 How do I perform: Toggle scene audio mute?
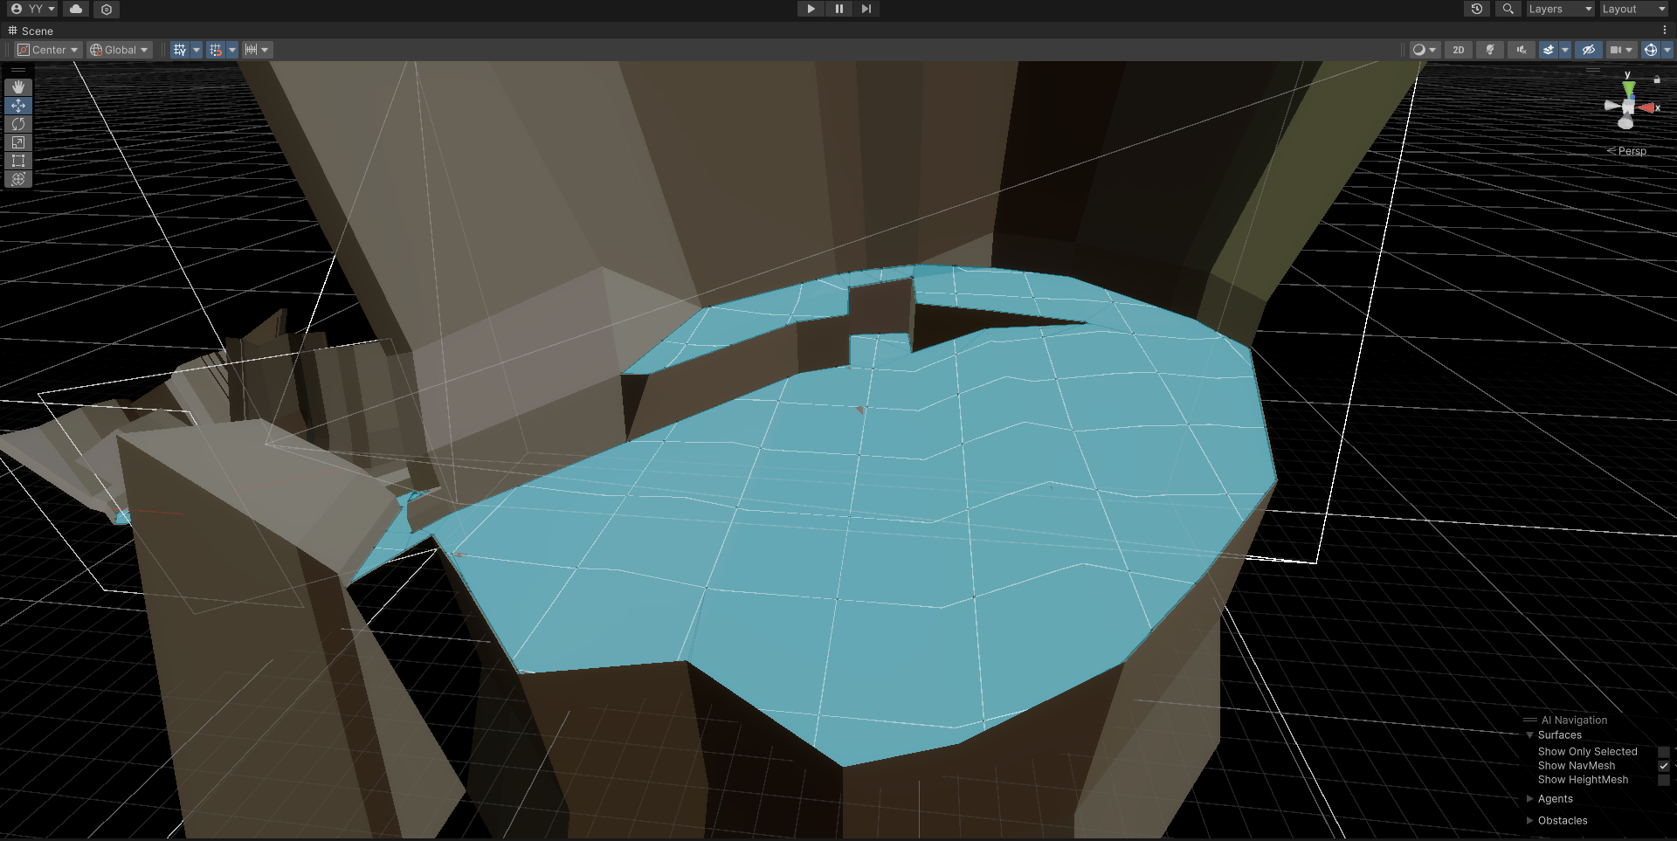click(x=1521, y=50)
